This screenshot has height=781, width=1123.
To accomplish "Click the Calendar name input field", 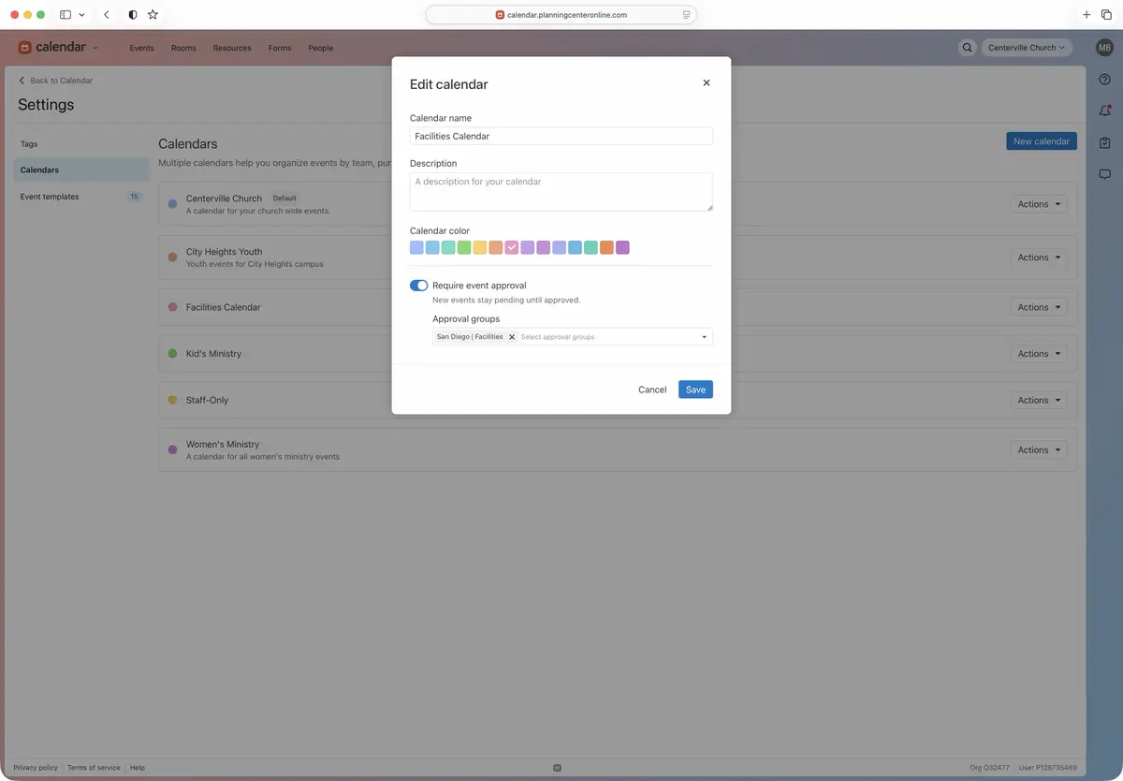I will click(561, 136).
